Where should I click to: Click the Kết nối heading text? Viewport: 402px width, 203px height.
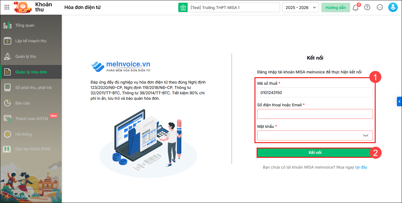(315, 58)
